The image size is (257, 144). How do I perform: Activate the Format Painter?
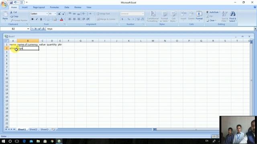click(19, 20)
